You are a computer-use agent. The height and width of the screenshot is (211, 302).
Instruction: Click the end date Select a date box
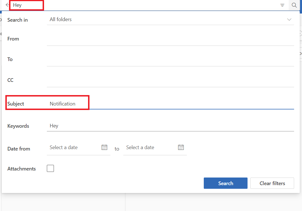click(x=150, y=147)
